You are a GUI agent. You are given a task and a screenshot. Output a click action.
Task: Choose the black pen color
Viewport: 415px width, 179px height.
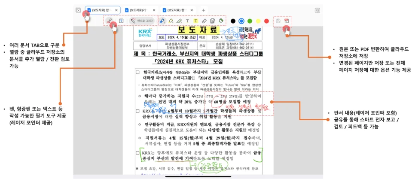tap(233, 21)
